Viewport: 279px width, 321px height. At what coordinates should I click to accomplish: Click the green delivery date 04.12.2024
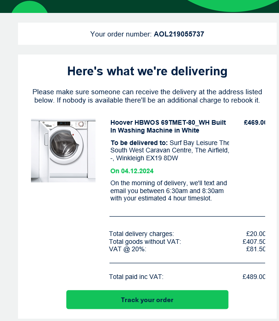click(132, 171)
